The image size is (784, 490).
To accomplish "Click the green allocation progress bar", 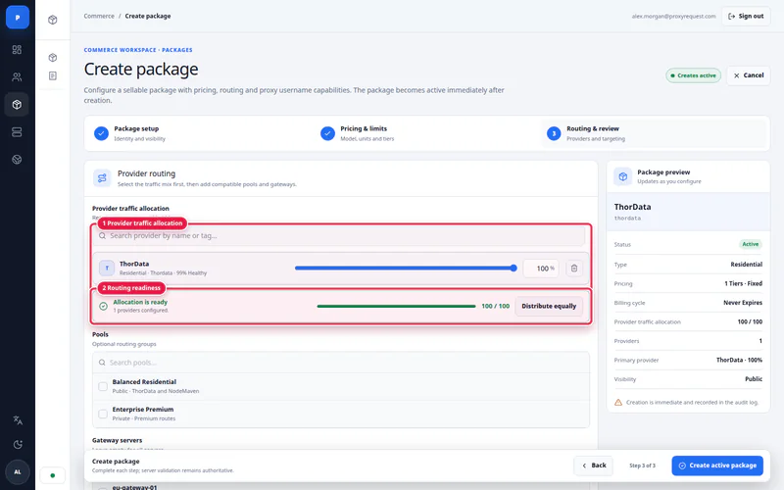I will [x=396, y=306].
